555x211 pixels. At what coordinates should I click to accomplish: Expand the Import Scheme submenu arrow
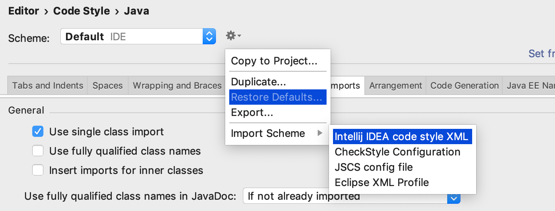point(320,133)
